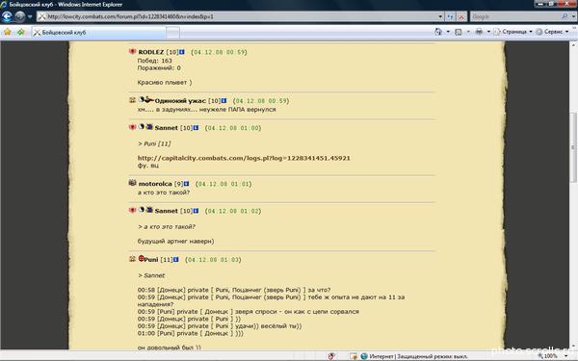Viewport: 578px width, 361px height.
Task: Click the timestamp 04.12.08 01:03
Action: click(213, 260)
